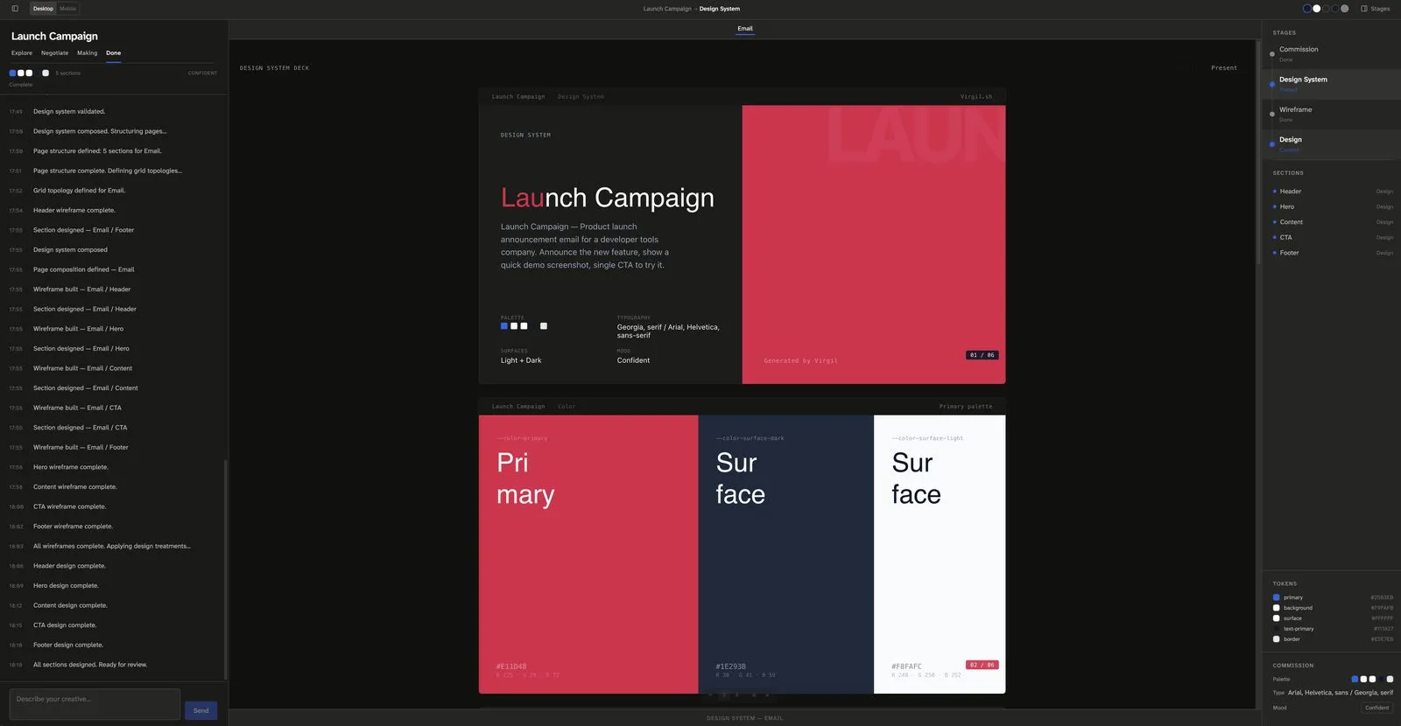Open the Making tab
The image size is (1401, 726).
pos(88,53)
